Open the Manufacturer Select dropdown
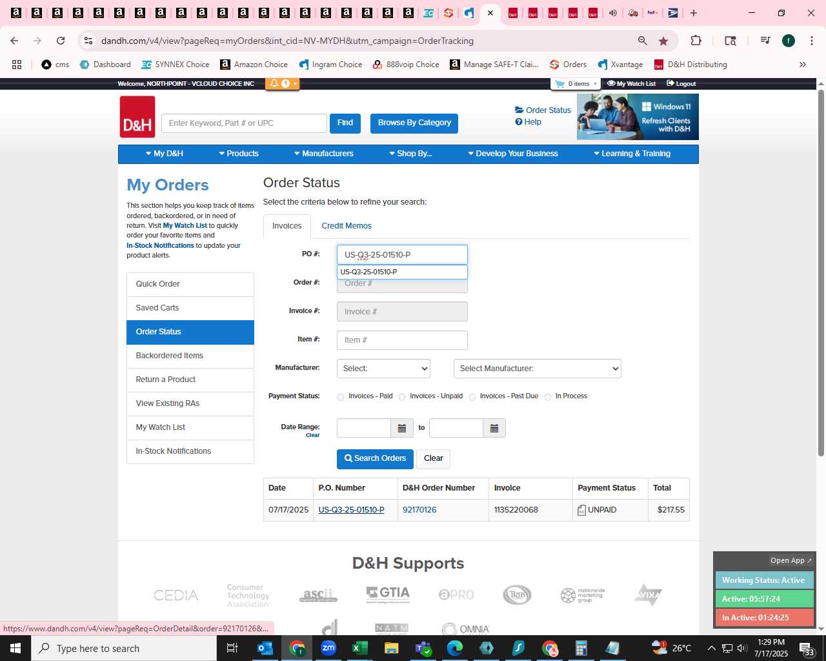 coord(383,369)
